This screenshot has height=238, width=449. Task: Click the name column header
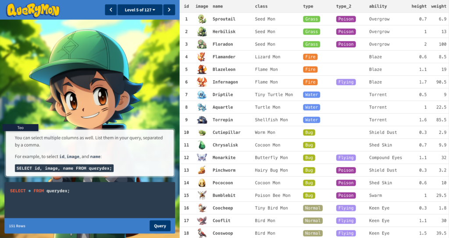point(217,6)
